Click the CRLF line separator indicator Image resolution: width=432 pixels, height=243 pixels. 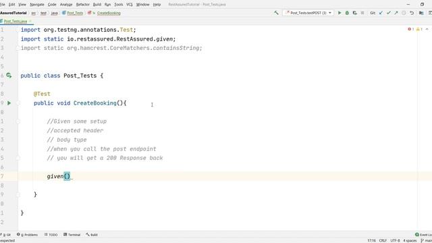tap(383, 240)
